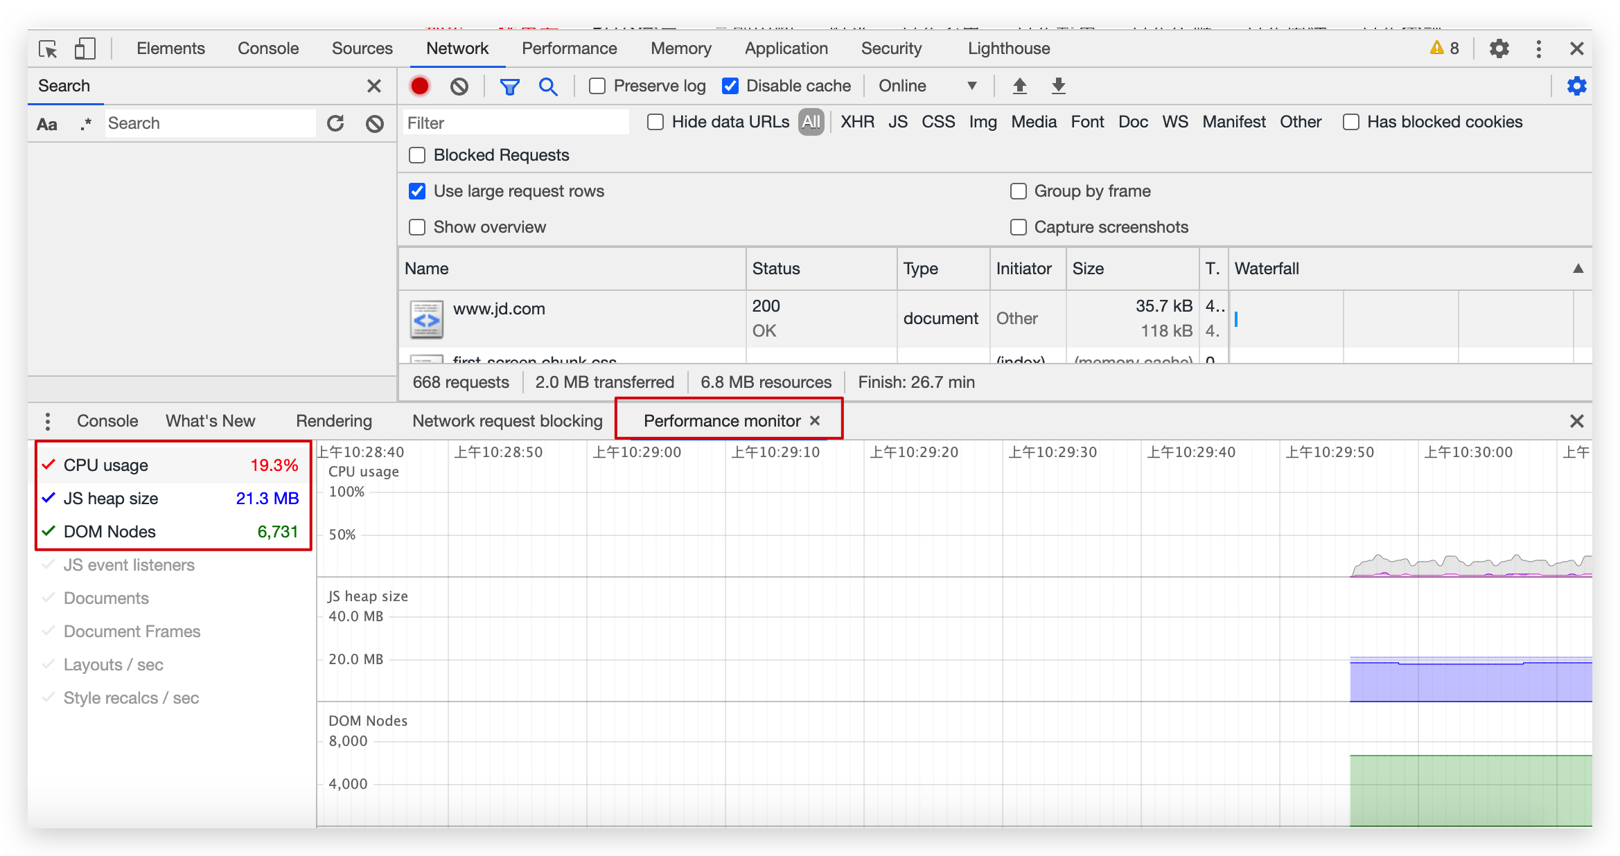Screen dimensions: 1620x856
Task: Filter requests by Font type
Action: (x=1087, y=122)
